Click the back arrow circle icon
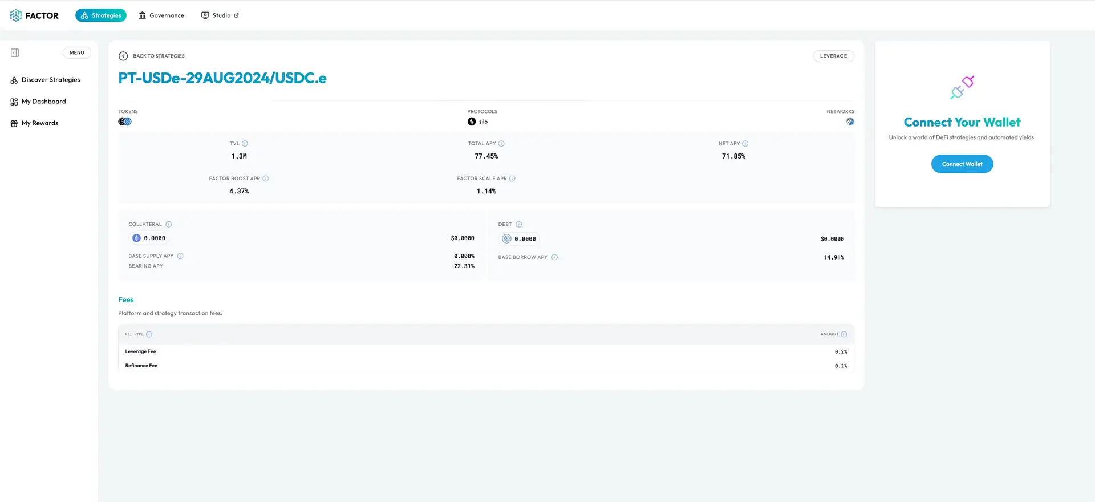 (x=123, y=56)
